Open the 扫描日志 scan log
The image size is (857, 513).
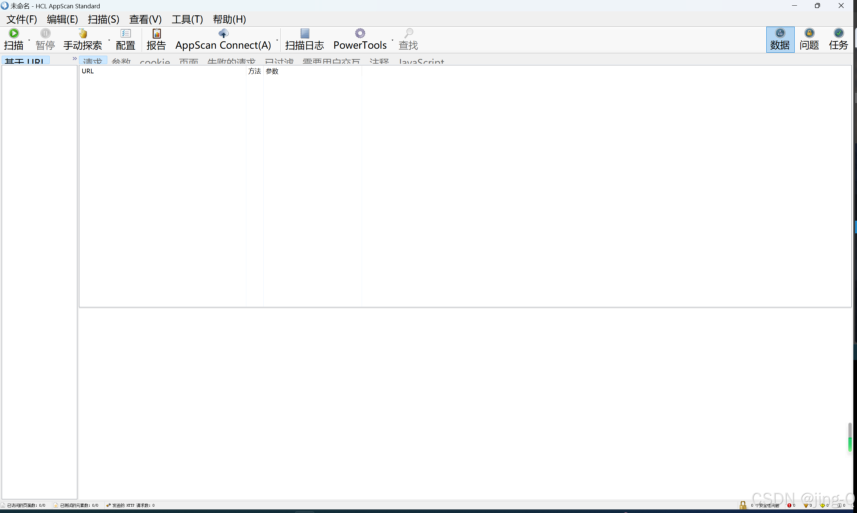coord(304,39)
